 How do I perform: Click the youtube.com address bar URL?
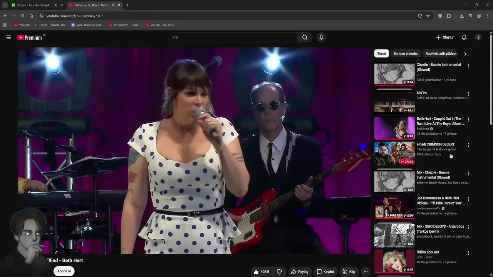tap(75, 16)
